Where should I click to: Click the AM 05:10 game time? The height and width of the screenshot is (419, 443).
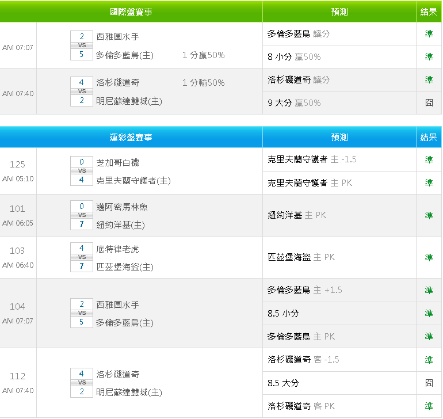(x=18, y=178)
